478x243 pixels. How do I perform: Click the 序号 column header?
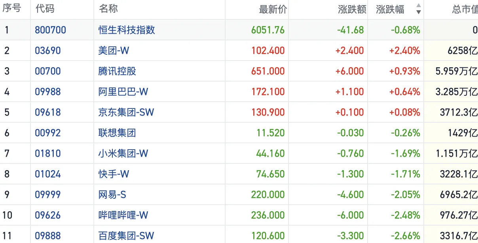[x=12, y=9]
